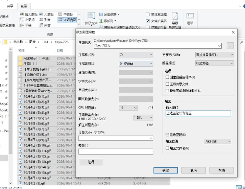Expand the 分卷大小 combo box
Viewport: 245px width, 189px height.
tap(116, 138)
